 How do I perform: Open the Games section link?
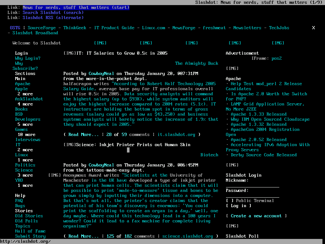point(21,130)
